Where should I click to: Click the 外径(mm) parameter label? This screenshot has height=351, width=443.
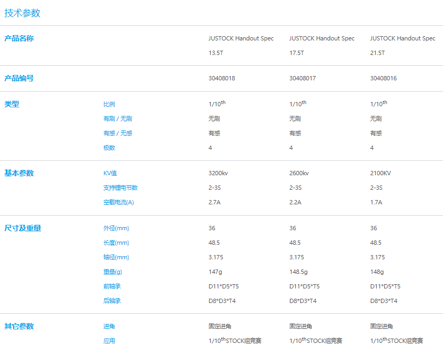pos(116,228)
